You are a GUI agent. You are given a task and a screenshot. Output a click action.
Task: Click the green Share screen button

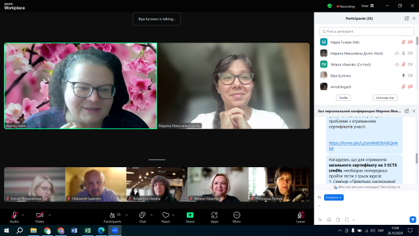click(190, 217)
